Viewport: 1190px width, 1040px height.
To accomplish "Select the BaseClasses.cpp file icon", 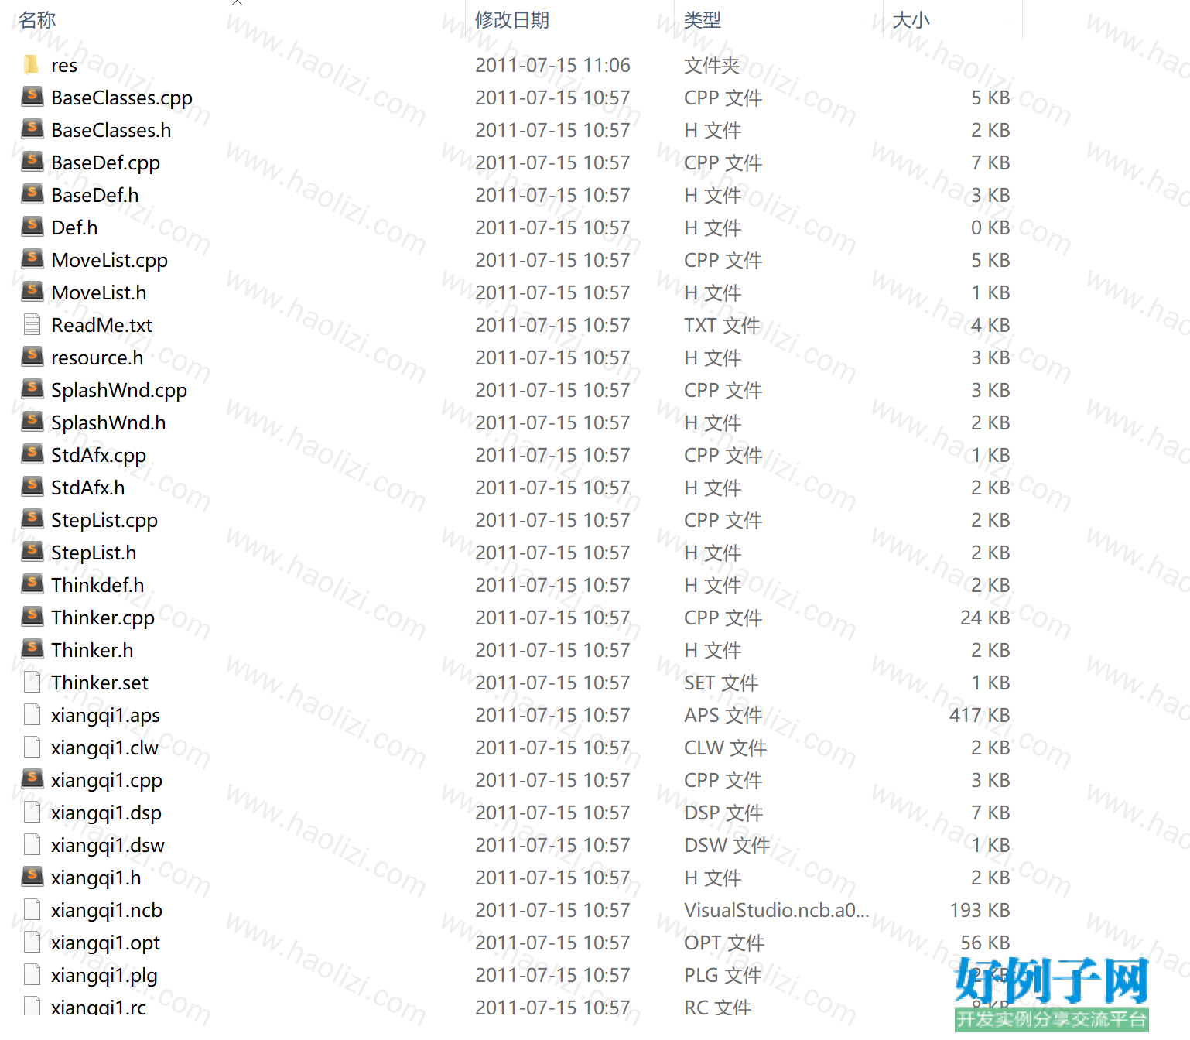I will 32,97.
